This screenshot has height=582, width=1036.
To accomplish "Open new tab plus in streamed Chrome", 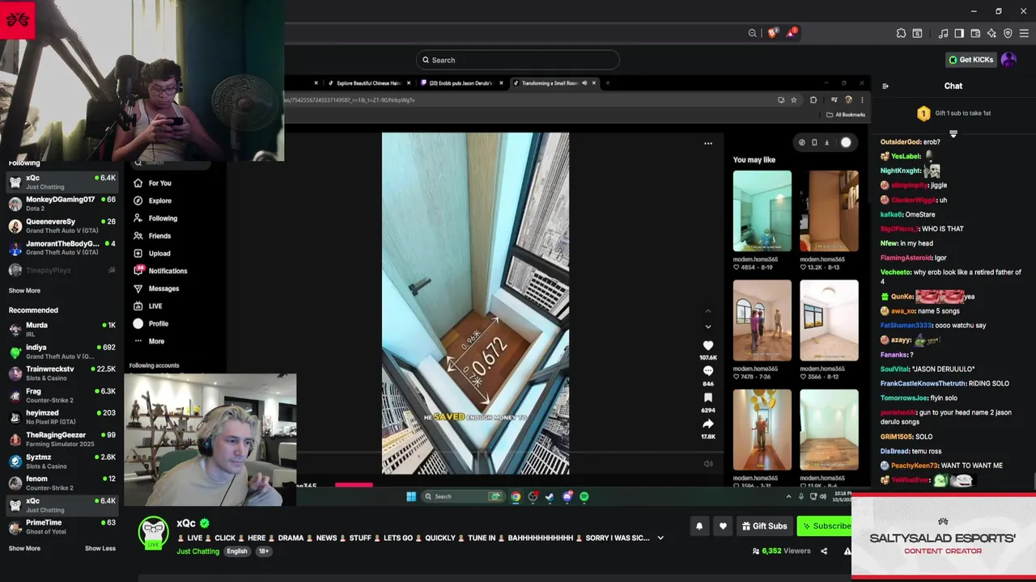I will [608, 82].
